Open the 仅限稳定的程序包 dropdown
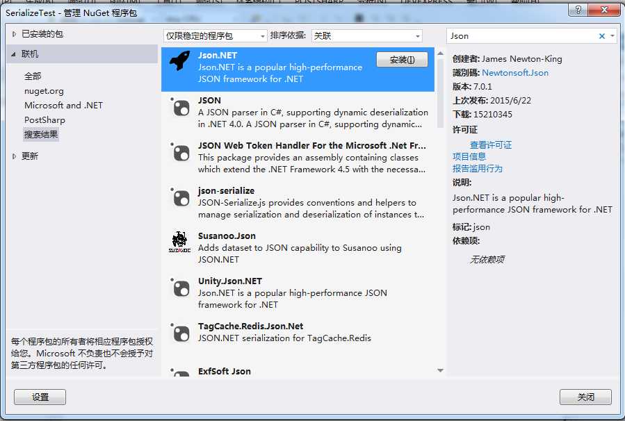Screen dimensions: 625x421 tap(216, 36)
